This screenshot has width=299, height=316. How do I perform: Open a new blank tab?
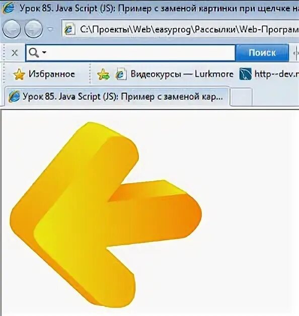pyautogui.click(x=241, y=97)
